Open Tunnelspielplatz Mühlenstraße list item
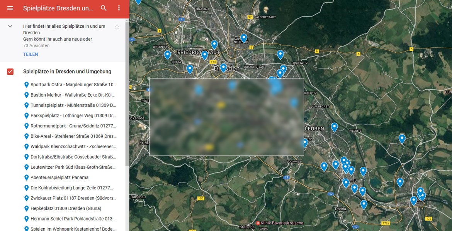 pos(73,105)
